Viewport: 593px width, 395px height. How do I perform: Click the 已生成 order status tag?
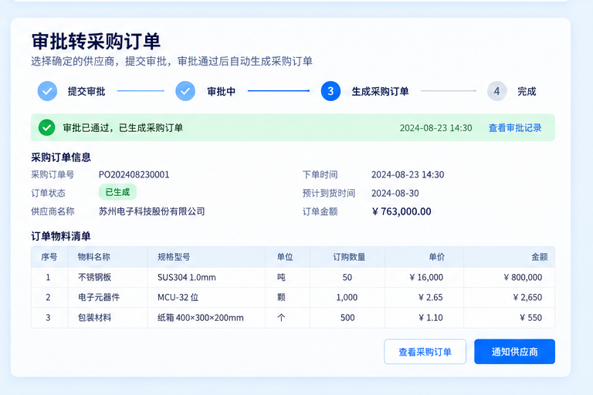point(117,192)
